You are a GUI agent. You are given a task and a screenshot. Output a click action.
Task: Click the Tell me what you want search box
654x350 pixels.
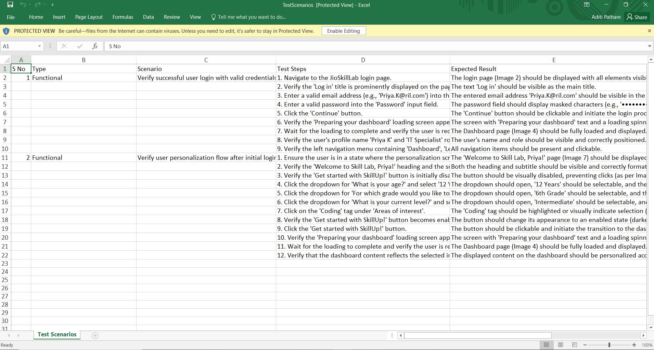[252, 17]
